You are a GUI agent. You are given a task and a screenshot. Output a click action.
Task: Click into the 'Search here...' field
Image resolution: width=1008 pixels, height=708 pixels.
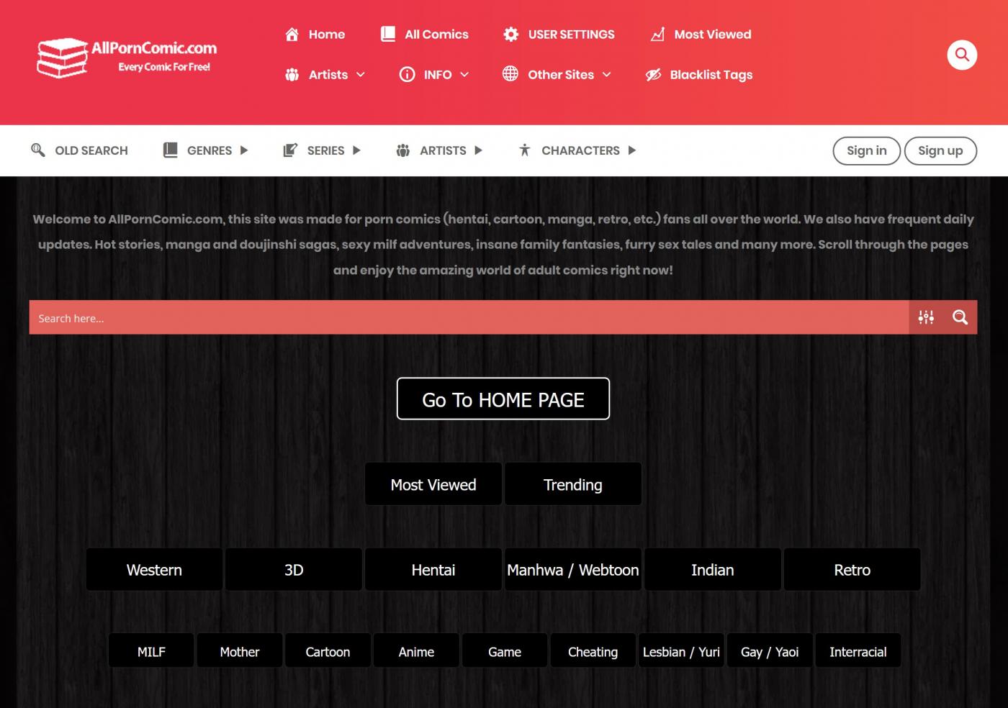coord(468,317)
